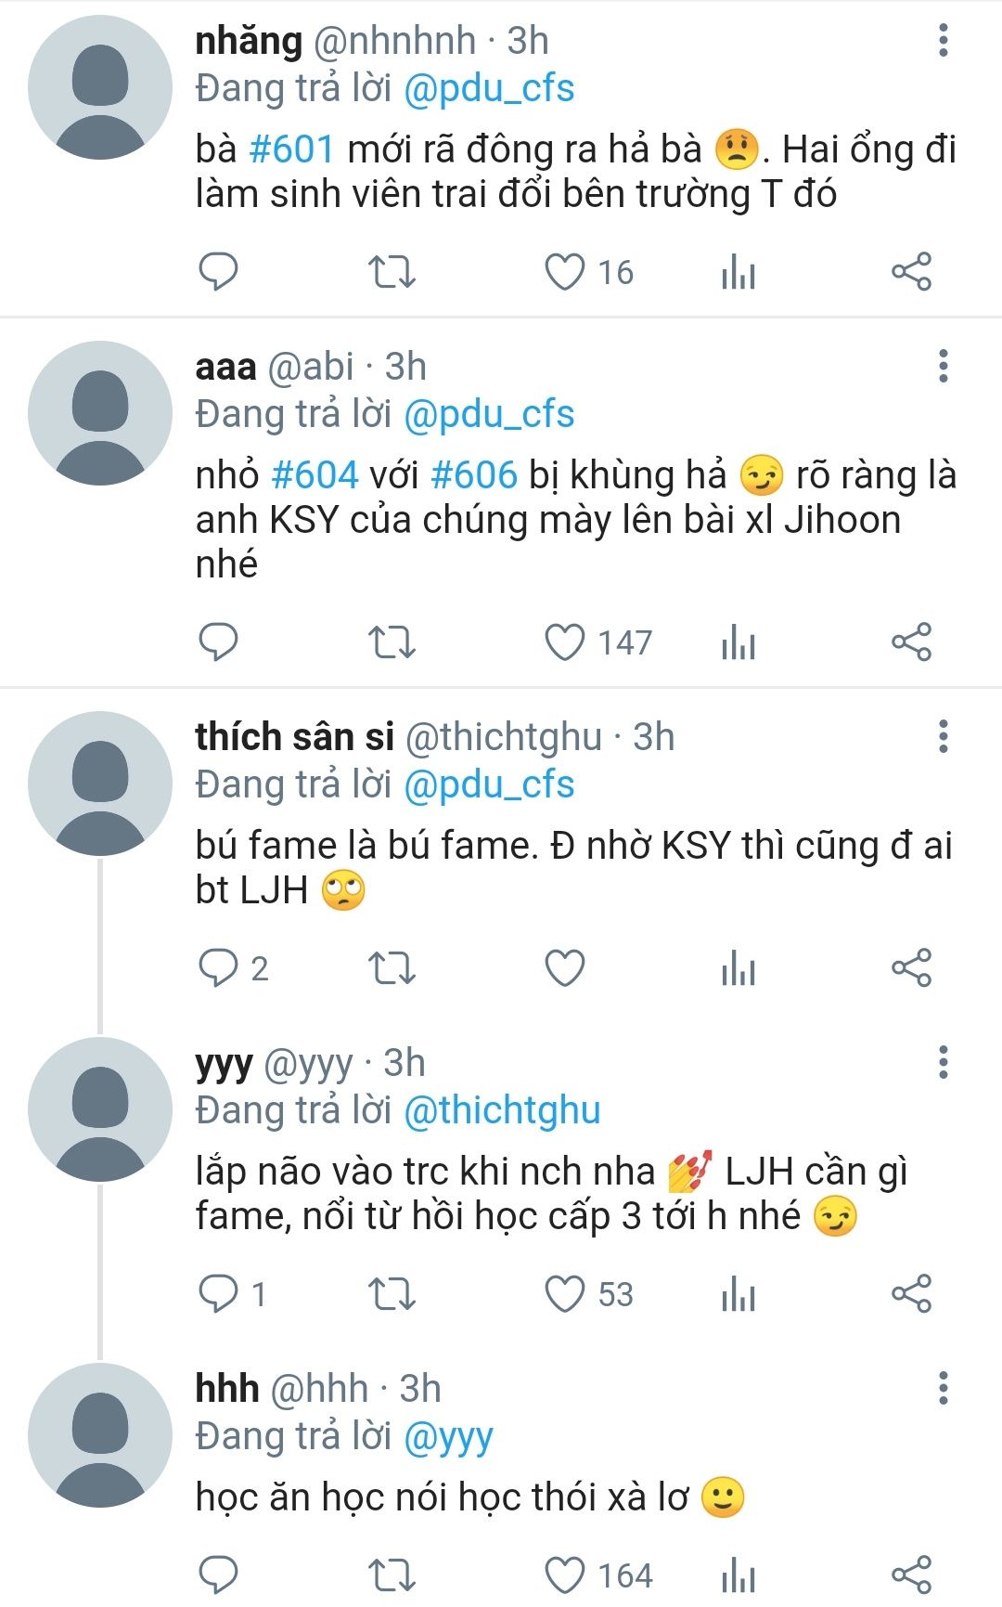Like aaa's tweet with 147 likes

565,642
